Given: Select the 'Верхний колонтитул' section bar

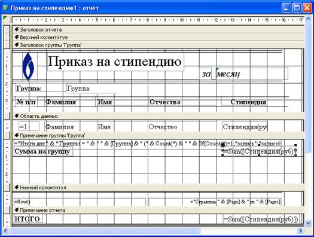Looking at the screenshot, I should click(x=158, y=37).
